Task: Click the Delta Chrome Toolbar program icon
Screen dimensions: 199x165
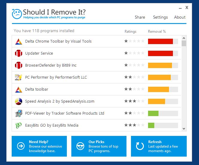Action: click(x=19, y=41)
